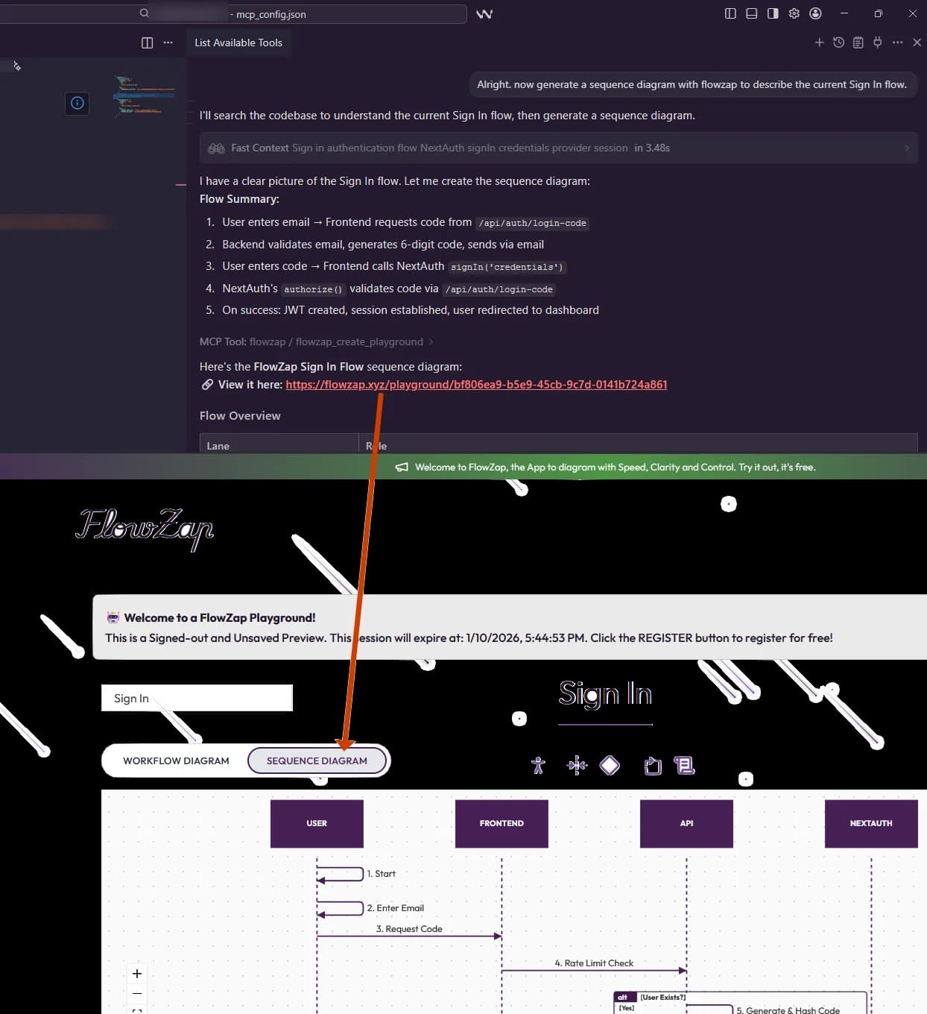
Task: Click the align center icon in toolbar
Action: point(577,766)
